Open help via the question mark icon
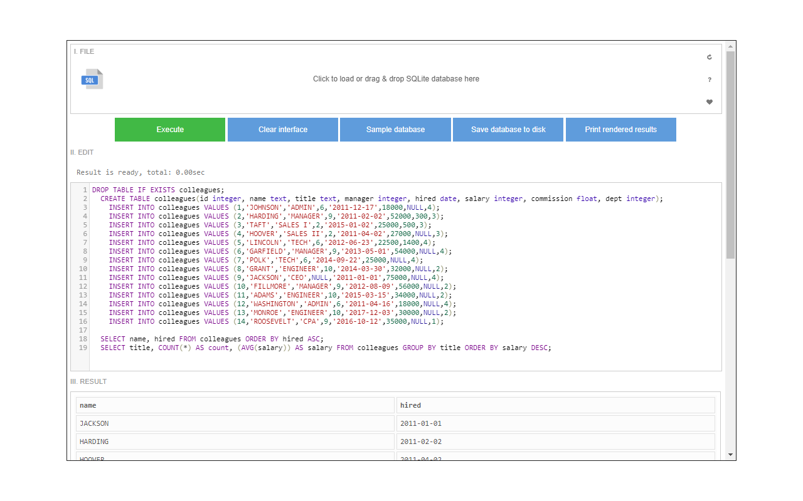This screenshot has height=501, width=803. tap(710, 80)
